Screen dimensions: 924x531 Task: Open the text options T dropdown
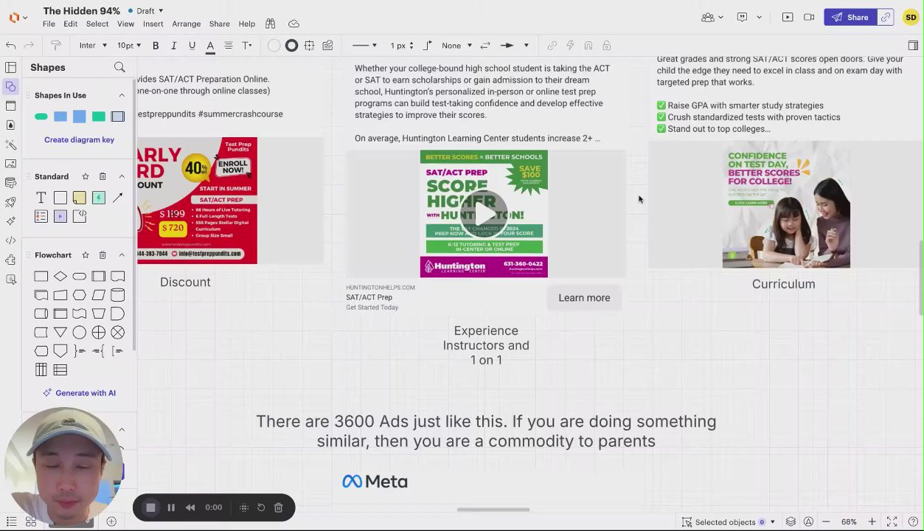pos(247,46)
